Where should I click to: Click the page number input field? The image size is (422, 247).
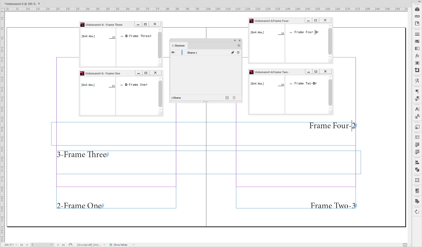point(40,245)
